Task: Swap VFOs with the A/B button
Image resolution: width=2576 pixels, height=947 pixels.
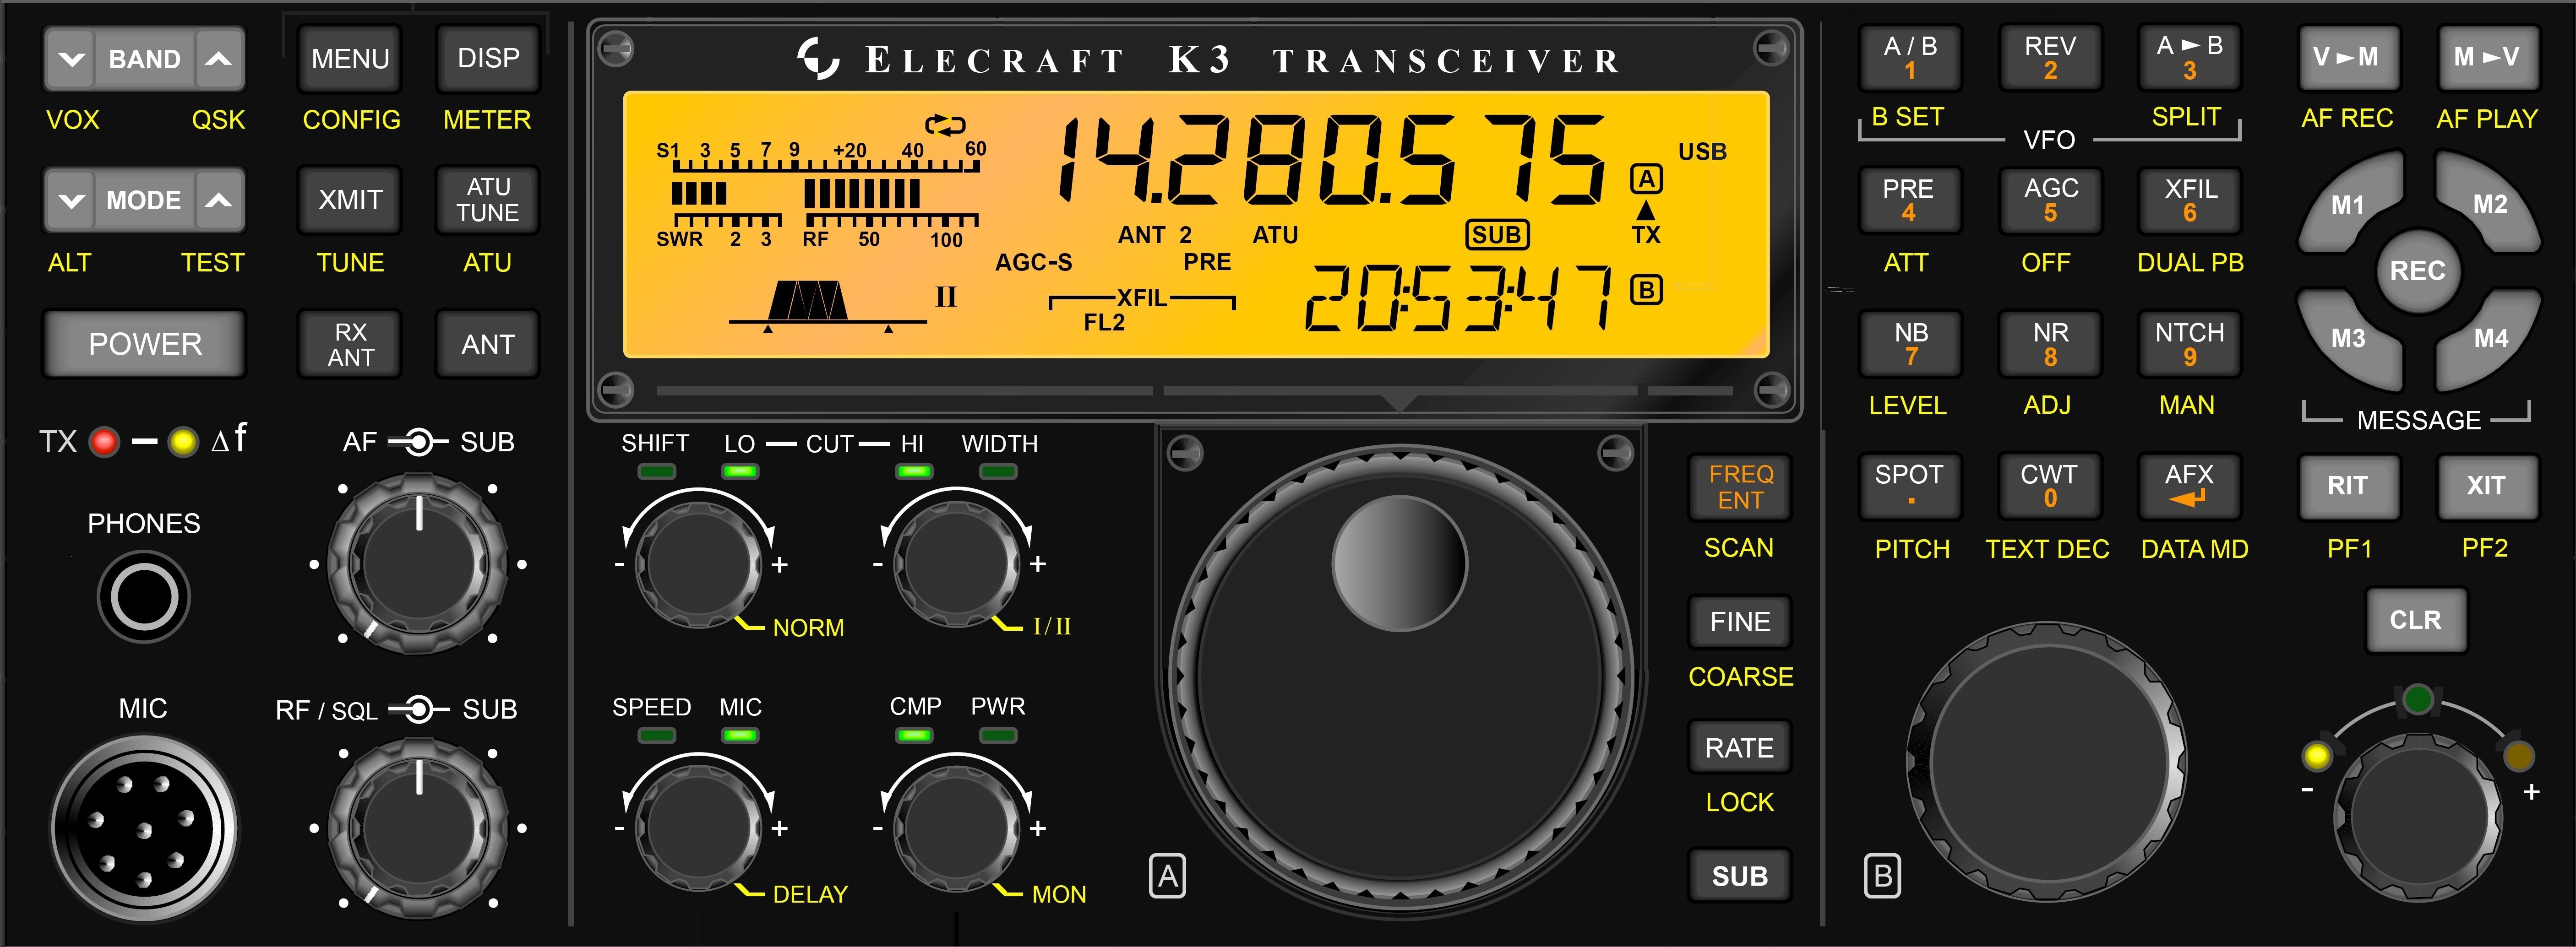Action: click(x=1910, y=58)
